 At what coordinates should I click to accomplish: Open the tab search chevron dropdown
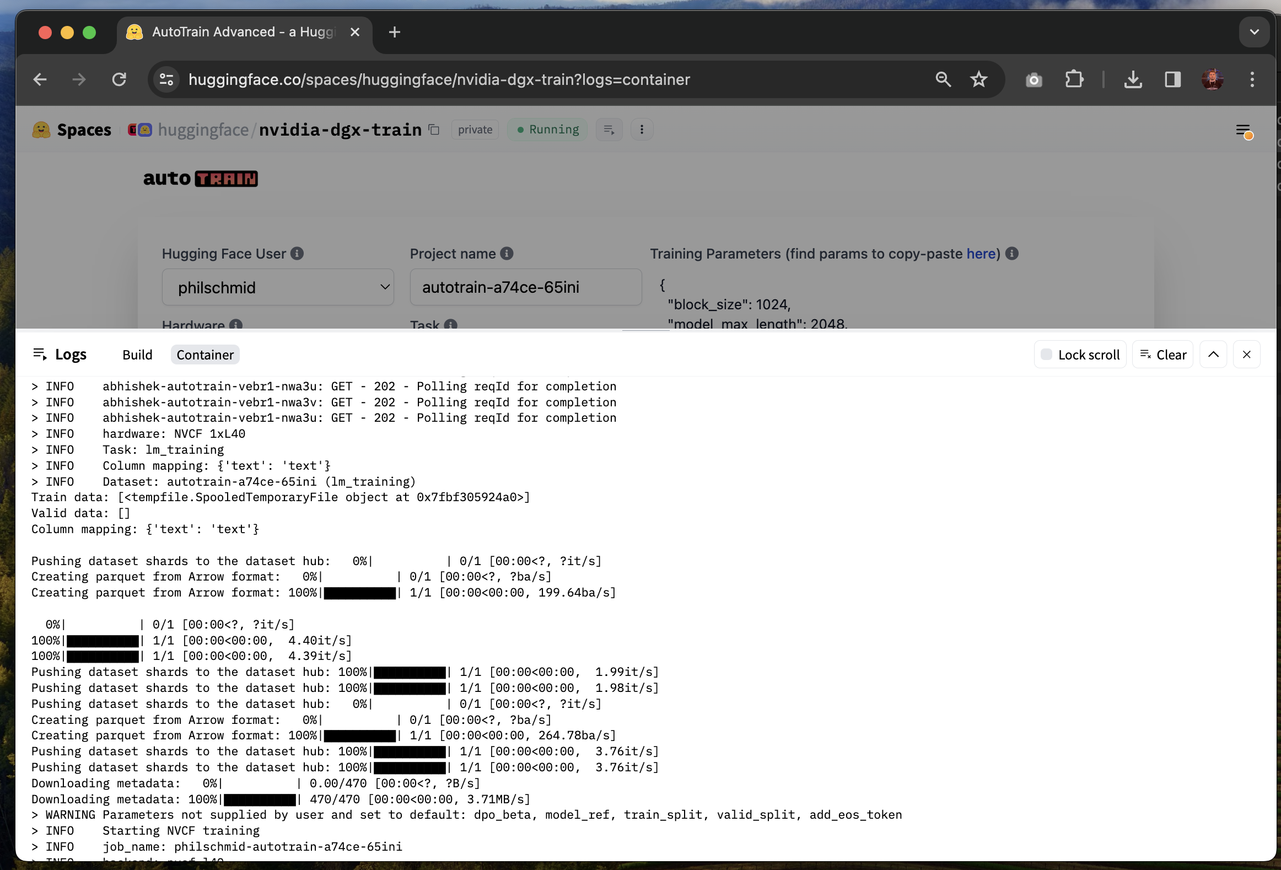pyautogui.click(x=1254, y=32)
